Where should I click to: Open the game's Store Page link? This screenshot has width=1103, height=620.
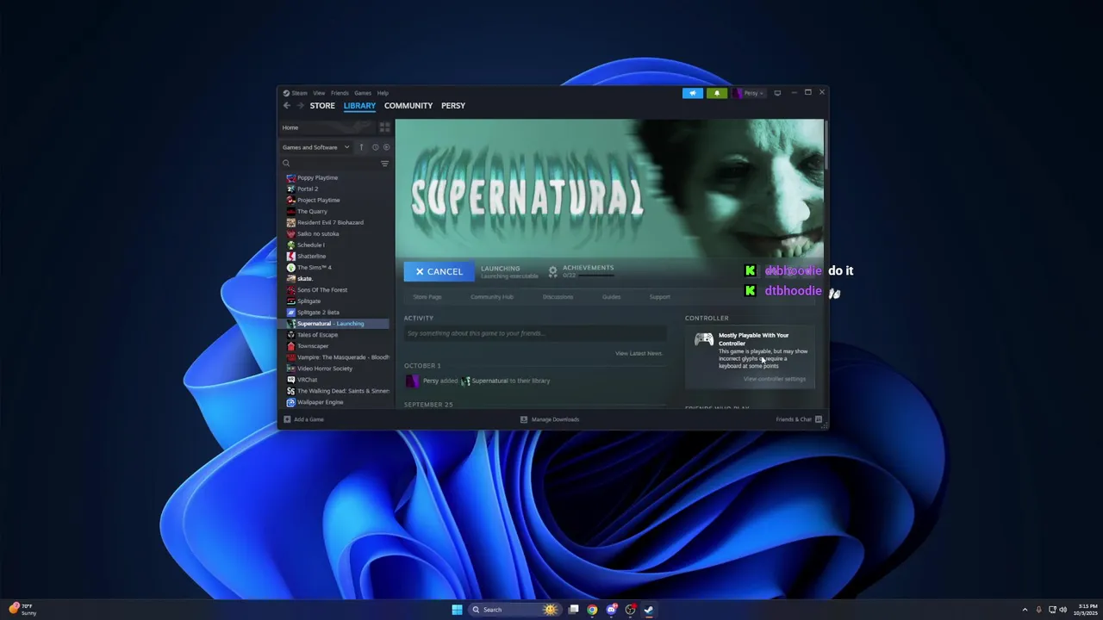pyautogui.click(x=427, y=297)
